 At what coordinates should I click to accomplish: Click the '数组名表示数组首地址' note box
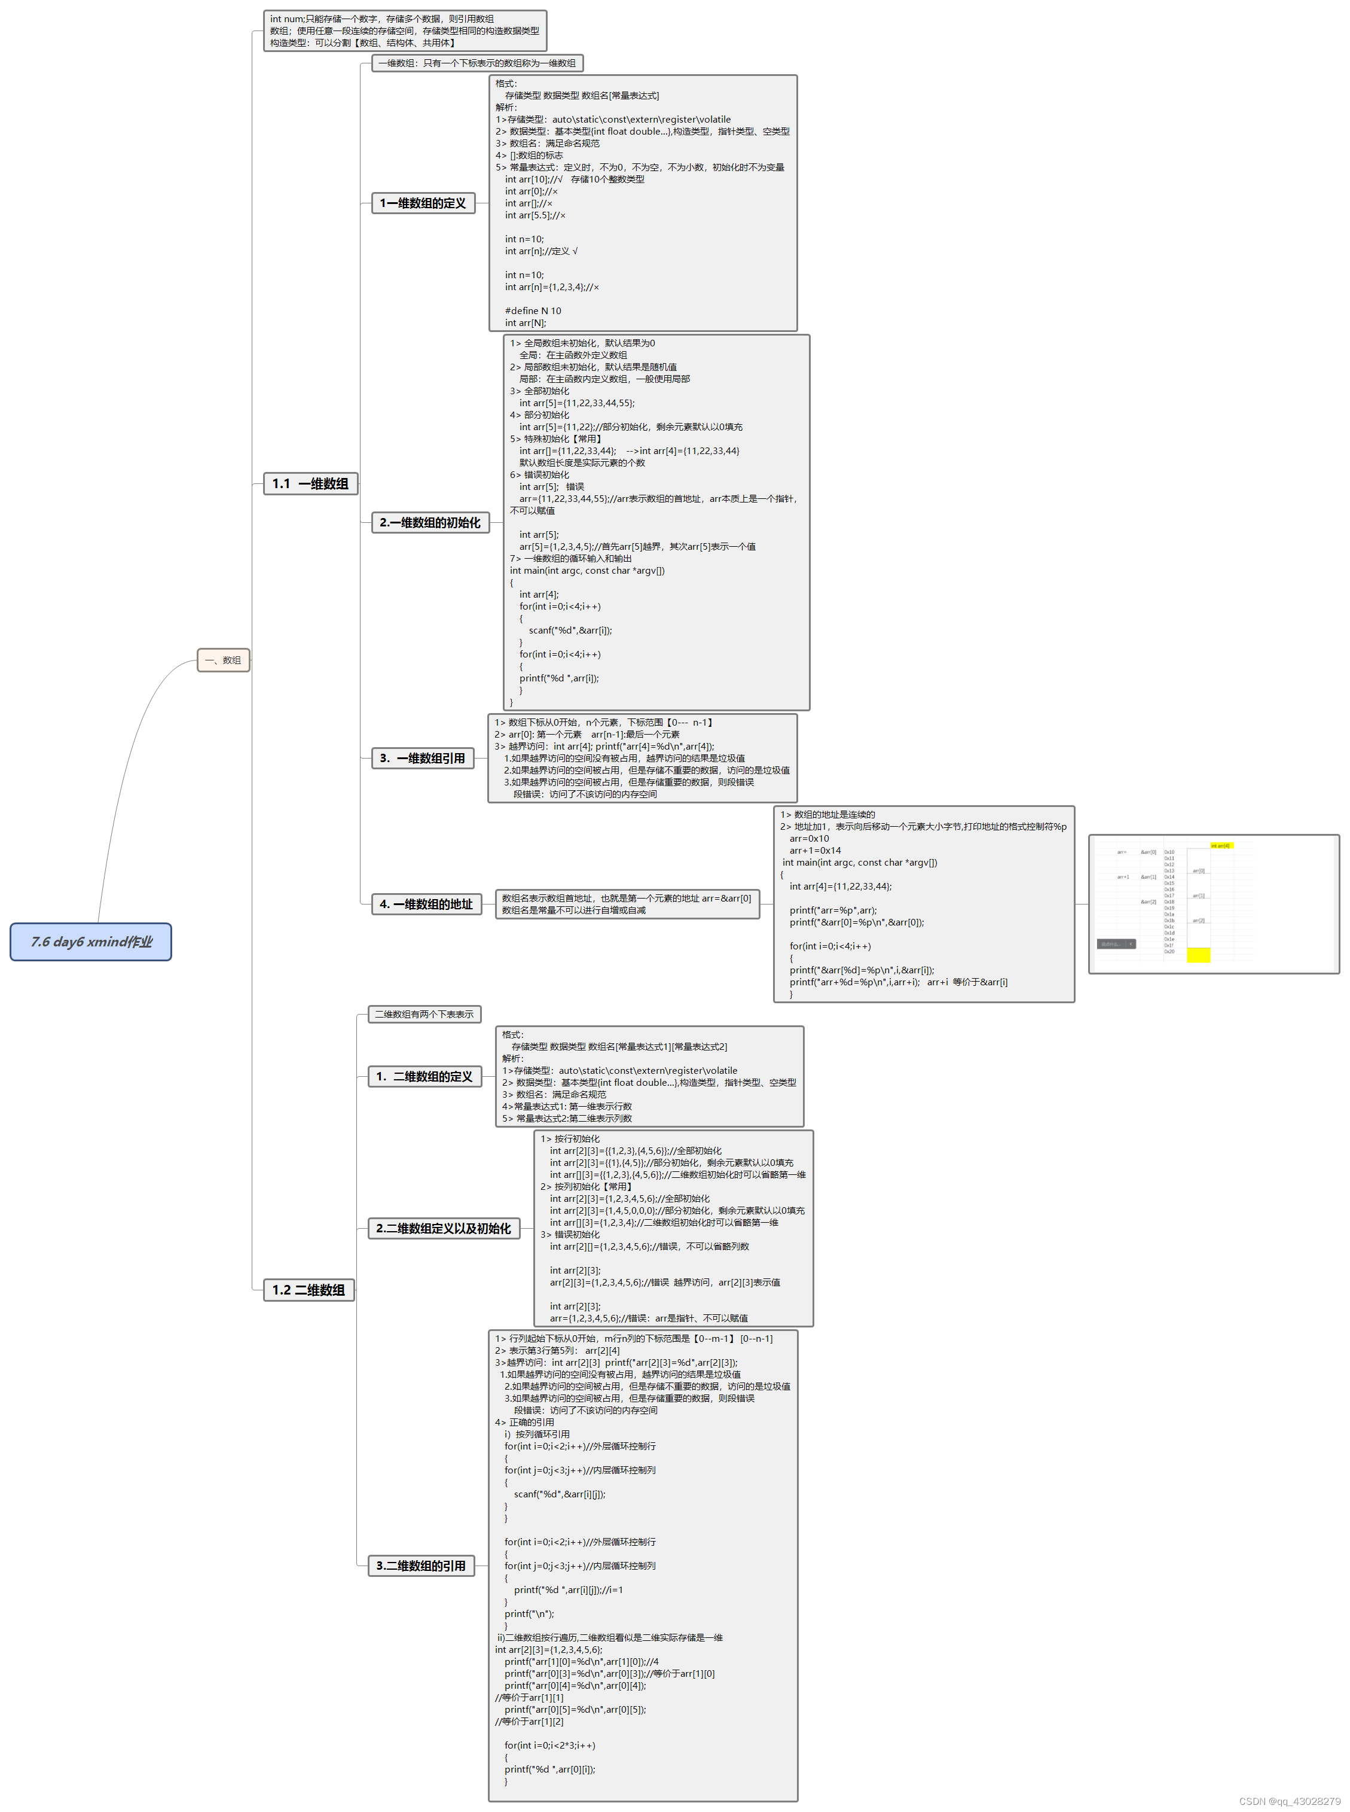tap(627, 903)
